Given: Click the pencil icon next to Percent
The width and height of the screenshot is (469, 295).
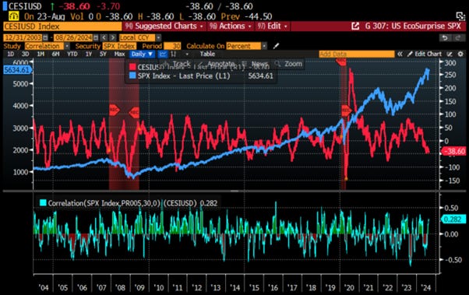Looking at the screenshot, I should (x=276, y=46).
